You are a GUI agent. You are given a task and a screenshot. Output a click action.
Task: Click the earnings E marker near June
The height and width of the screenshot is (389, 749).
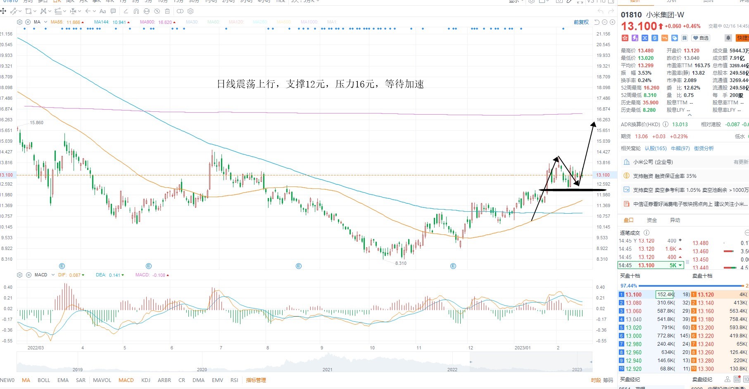[x=149, y=266]
